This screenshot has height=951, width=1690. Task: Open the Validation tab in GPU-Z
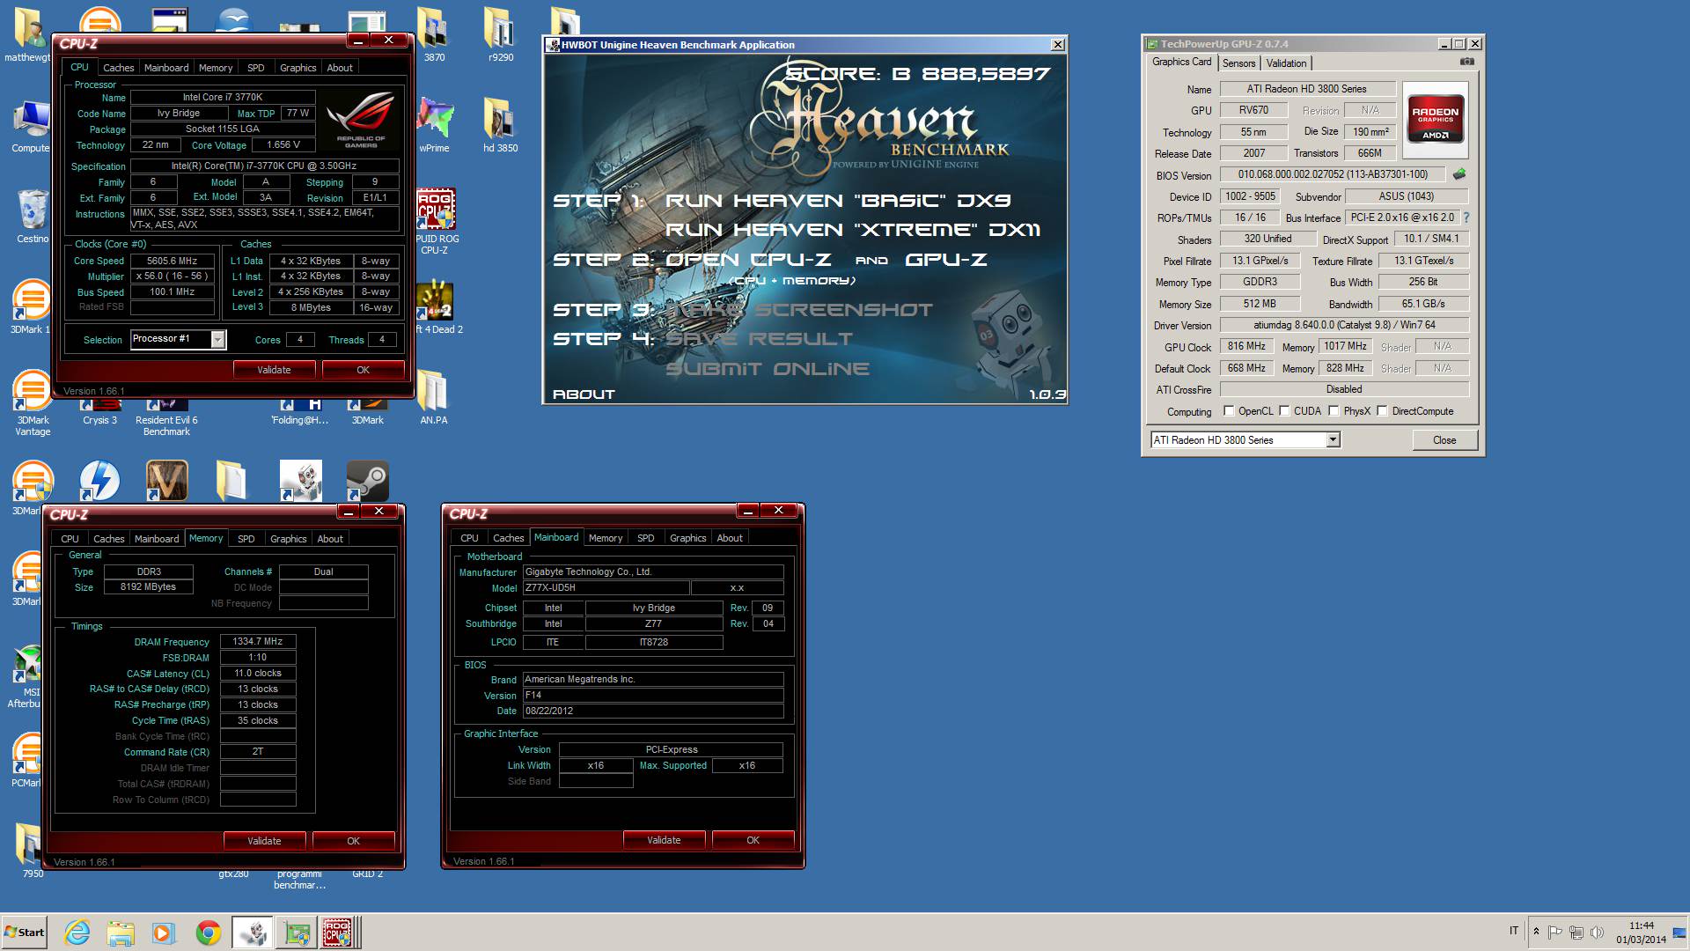(x=1286, y=63)
